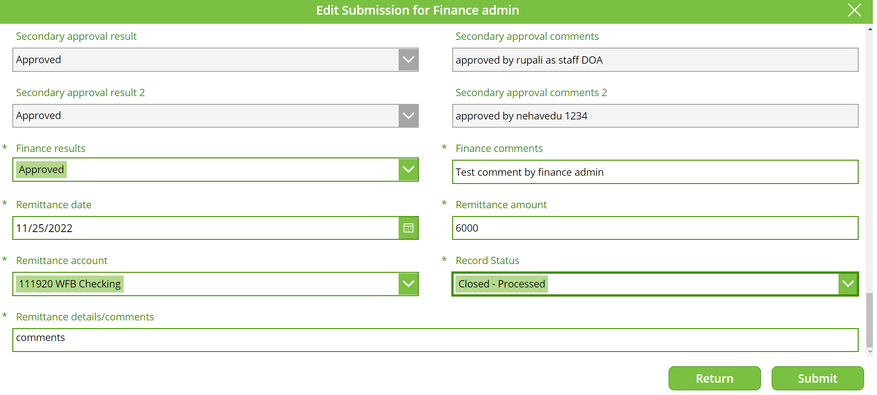
Task: Click into the Remittance amount field
Action: point(655,228)
